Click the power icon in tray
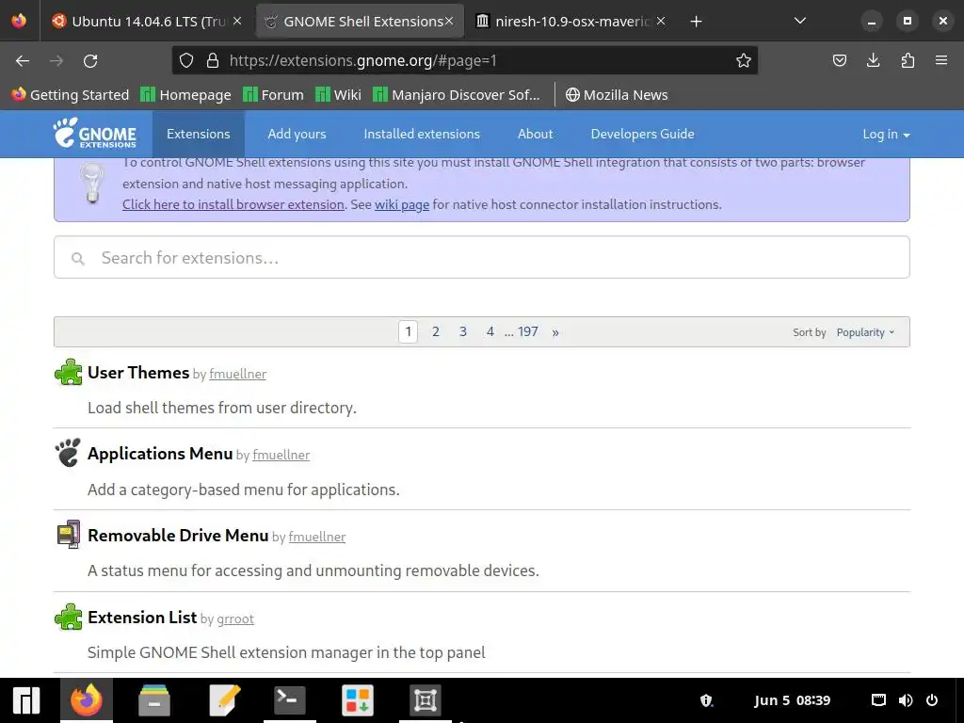 pyautogui.click(x=932, y=700)
